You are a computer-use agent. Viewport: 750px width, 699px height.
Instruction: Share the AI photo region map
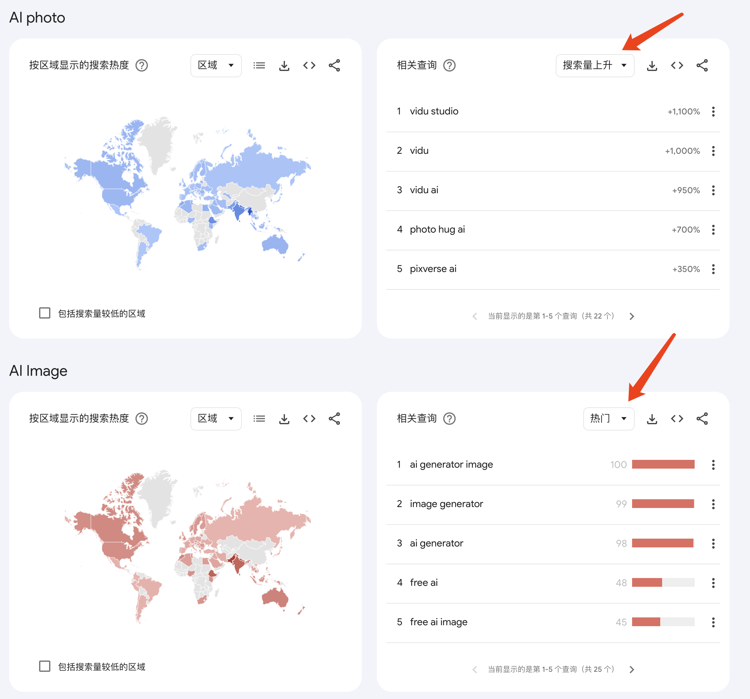point(334,66)
